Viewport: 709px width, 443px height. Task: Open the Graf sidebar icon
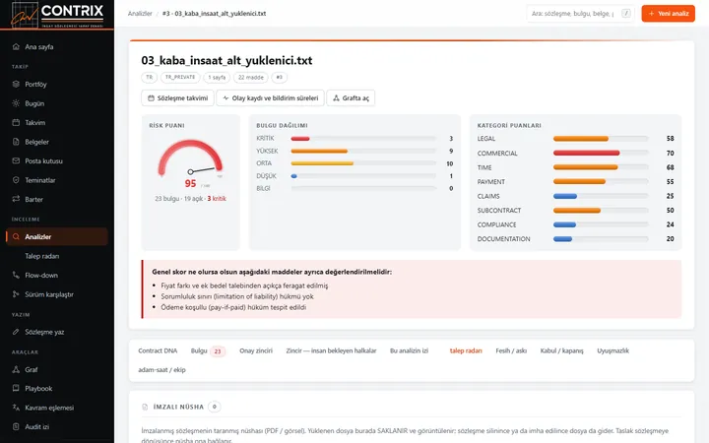(x=16, y=369)
